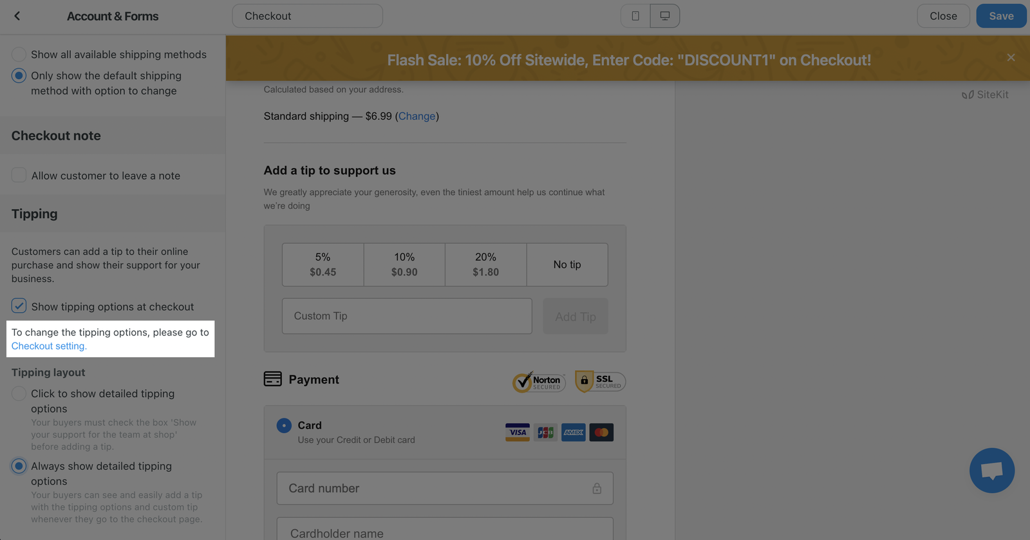Click the SSL Secured badge

click(600, 382)
